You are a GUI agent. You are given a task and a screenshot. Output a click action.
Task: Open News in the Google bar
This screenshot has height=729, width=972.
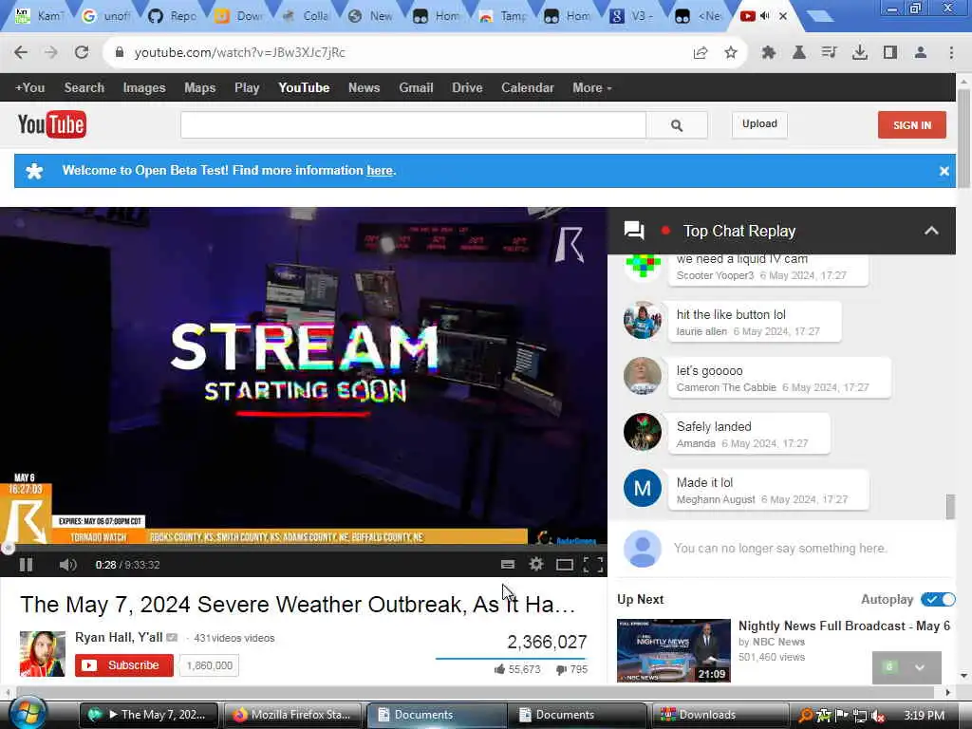(364, 88)
